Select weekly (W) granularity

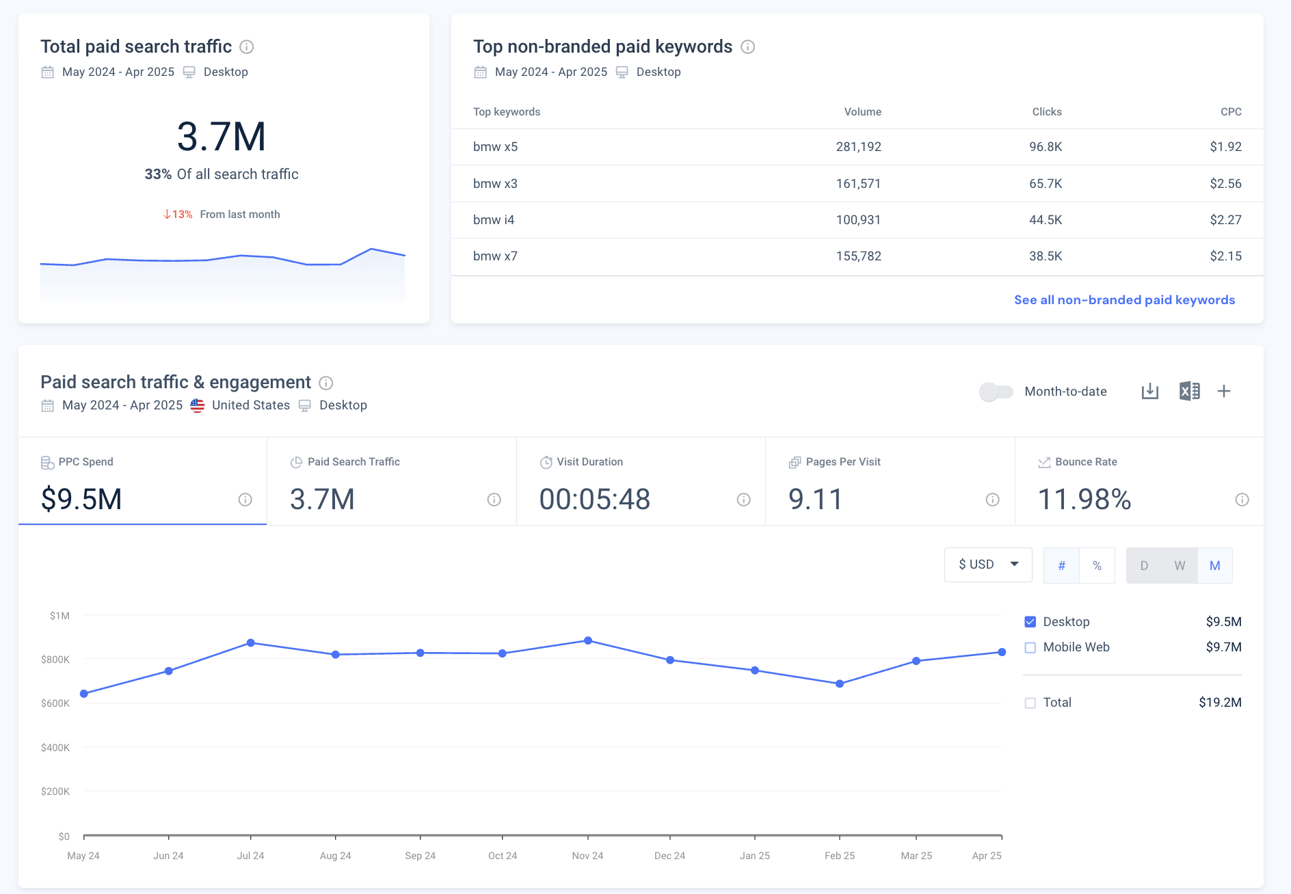[x=1180, y=565]
